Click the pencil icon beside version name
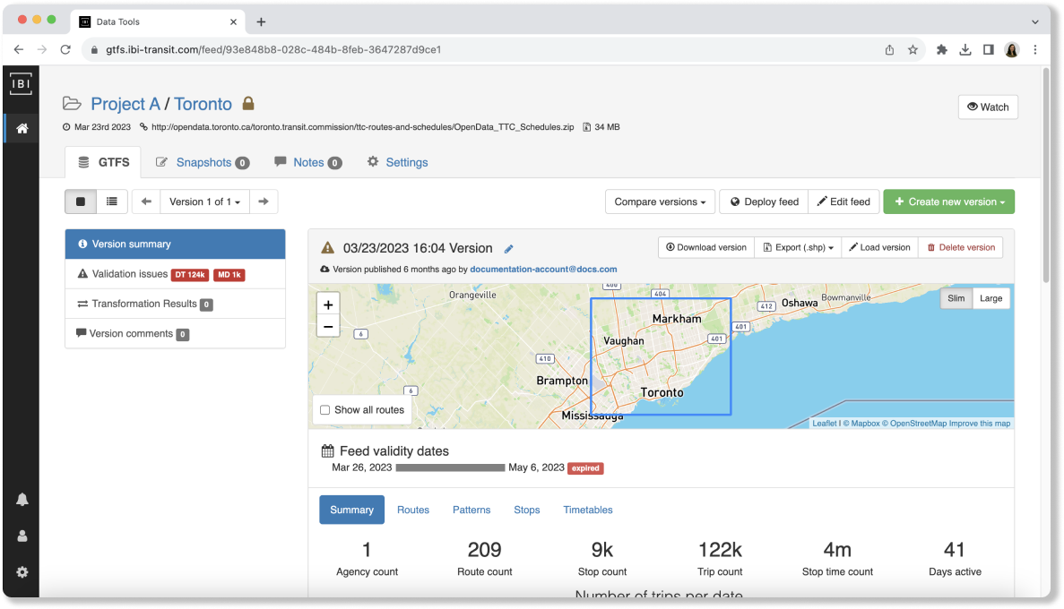This screenshot has width=1064, height=609. click(509, 249)
